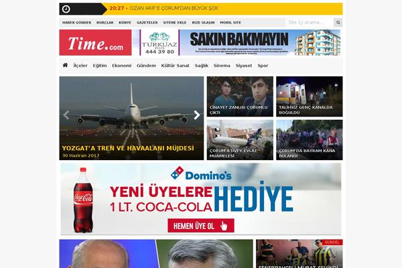Viewport: 402px width, 268px height.
Task: Click the Time.com logo
Action: tap(95, 43)
